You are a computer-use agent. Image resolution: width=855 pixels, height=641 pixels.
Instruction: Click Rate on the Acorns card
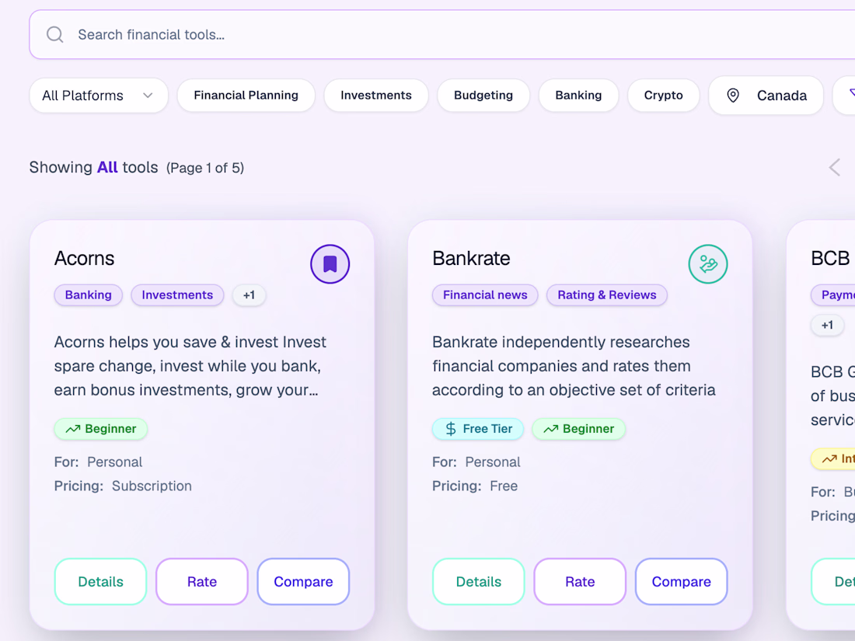(202, 582)
